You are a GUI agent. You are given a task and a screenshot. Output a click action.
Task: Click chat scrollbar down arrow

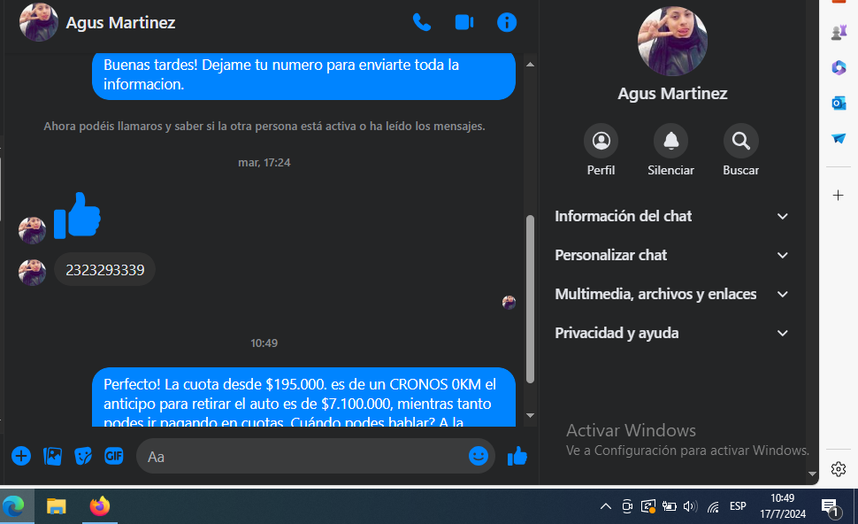click(x=530, y=416)
